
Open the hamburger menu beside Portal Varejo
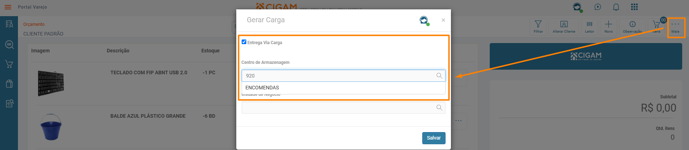[8, 7]
